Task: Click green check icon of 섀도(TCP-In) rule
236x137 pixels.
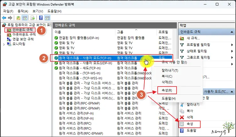Action: 56,68
